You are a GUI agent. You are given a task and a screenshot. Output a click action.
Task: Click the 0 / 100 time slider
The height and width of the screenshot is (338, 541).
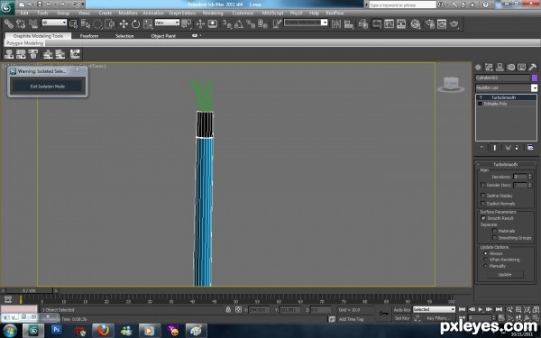coord(30,291)
